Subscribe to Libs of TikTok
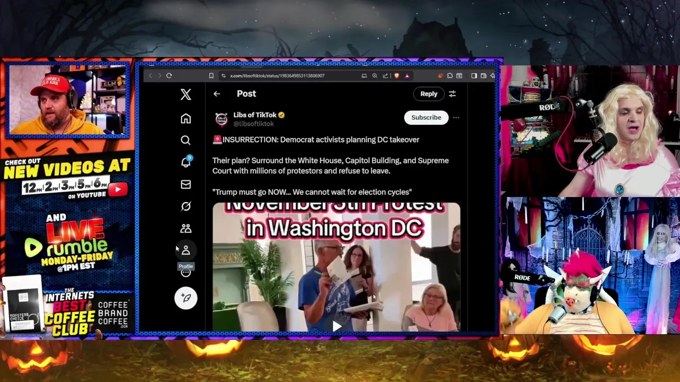The width and height of the screenshot is (680, 382). (426, 117)
